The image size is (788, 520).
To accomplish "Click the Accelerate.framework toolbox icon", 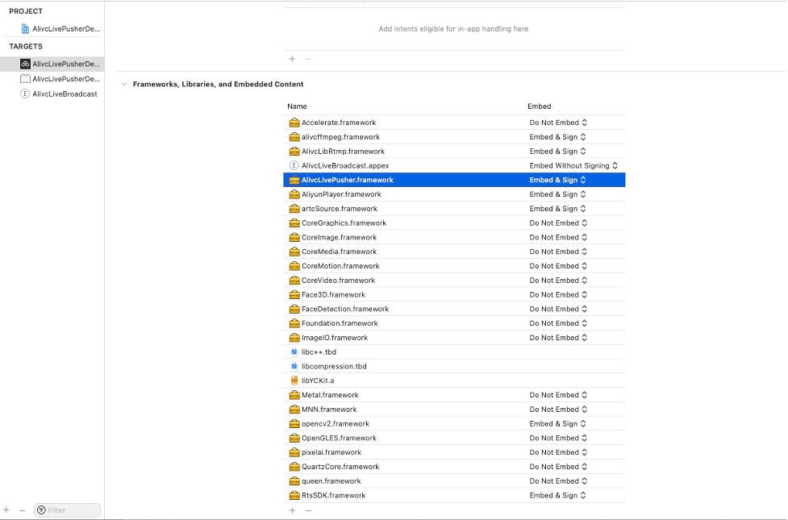I will (294, 123).
